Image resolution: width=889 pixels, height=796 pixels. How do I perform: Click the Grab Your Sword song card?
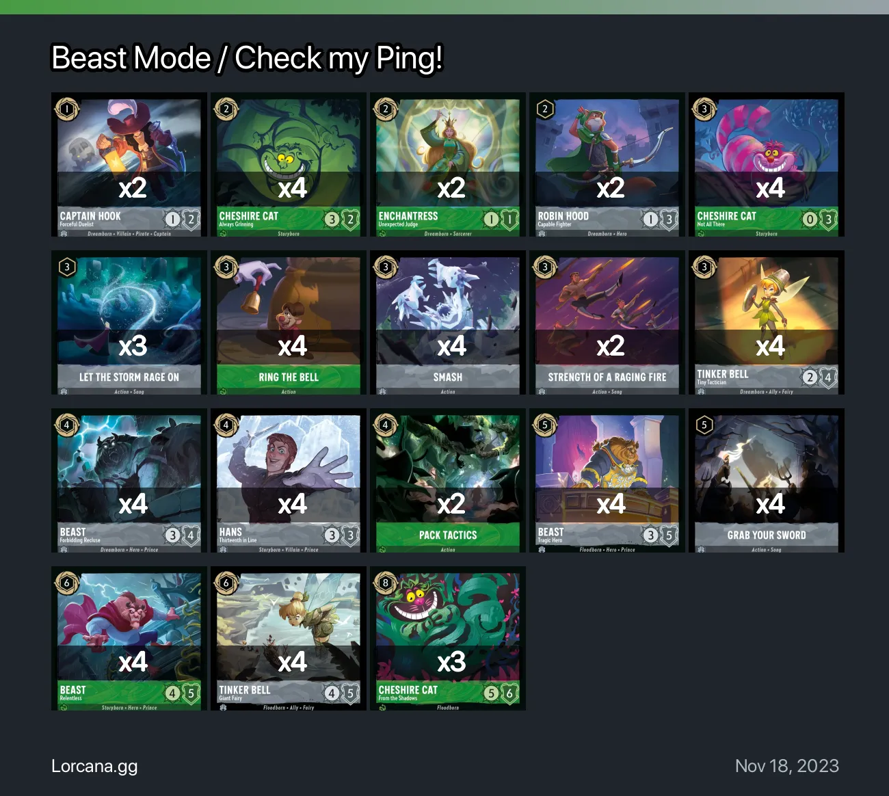767,481
